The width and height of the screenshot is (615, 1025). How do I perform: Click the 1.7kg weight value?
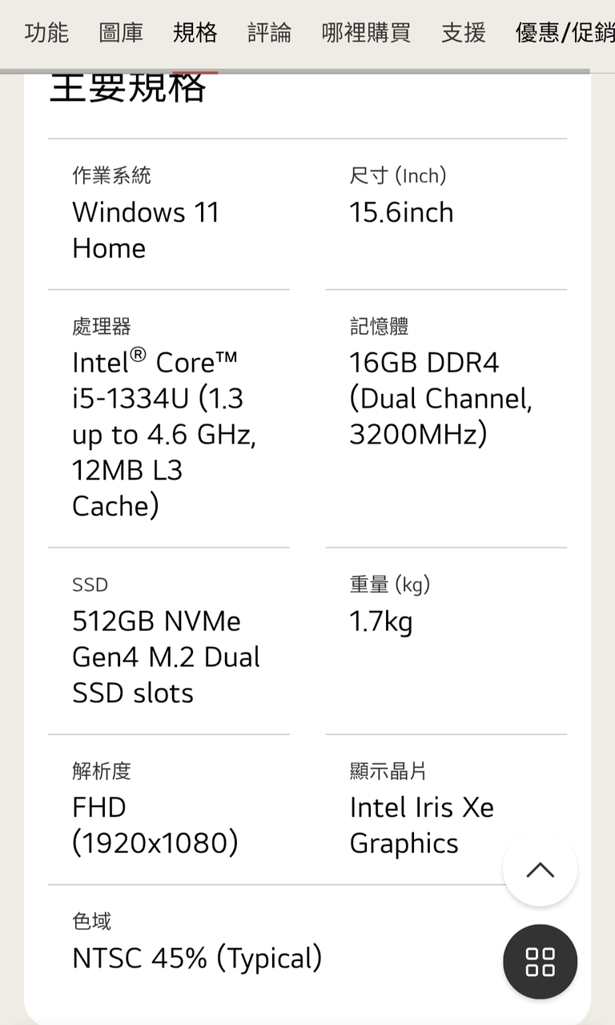pyautogui.click(x=380, y=621)
